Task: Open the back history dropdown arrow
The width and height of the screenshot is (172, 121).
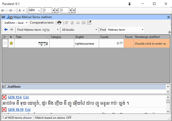Action: pyautogui.click(x=7, y=10)
